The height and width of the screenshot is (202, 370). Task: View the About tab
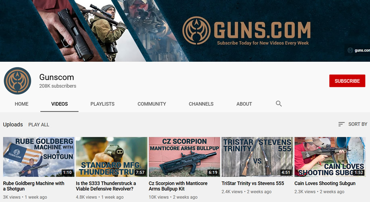click(x=244, y=104)
